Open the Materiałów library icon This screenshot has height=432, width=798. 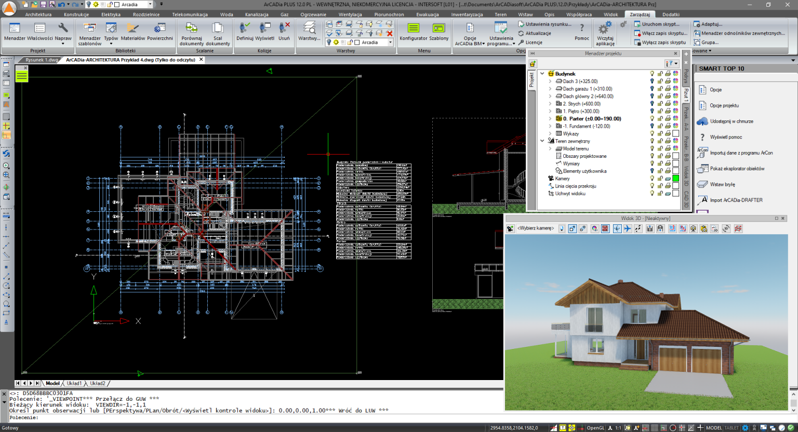(x=132, y=29)
